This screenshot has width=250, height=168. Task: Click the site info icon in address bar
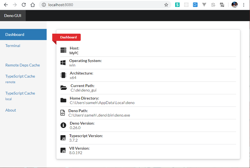pyautogui.click(x=44, y=5)
